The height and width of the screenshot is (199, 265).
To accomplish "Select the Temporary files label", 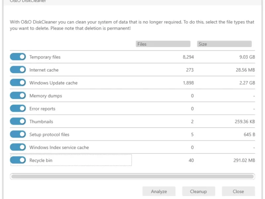I will pos(45,57).
